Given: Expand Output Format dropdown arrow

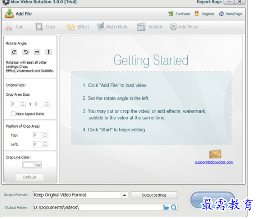Looking at the screenshot, I should (x=125, y=195).
